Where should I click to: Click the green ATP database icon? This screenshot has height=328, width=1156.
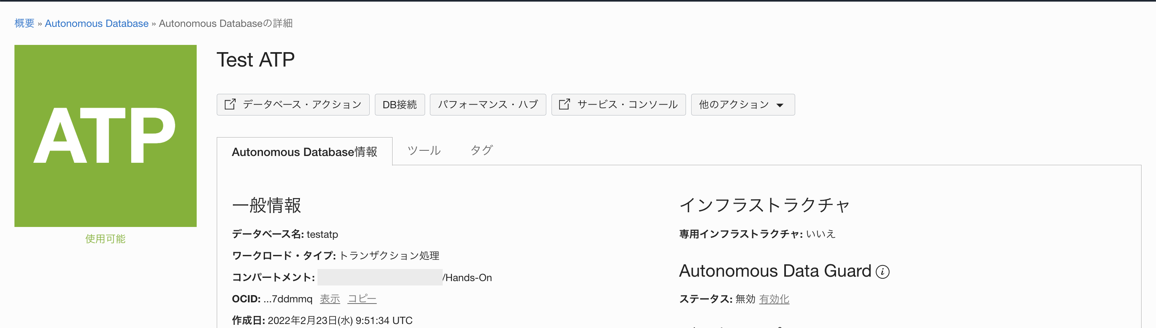pos(105,134)
